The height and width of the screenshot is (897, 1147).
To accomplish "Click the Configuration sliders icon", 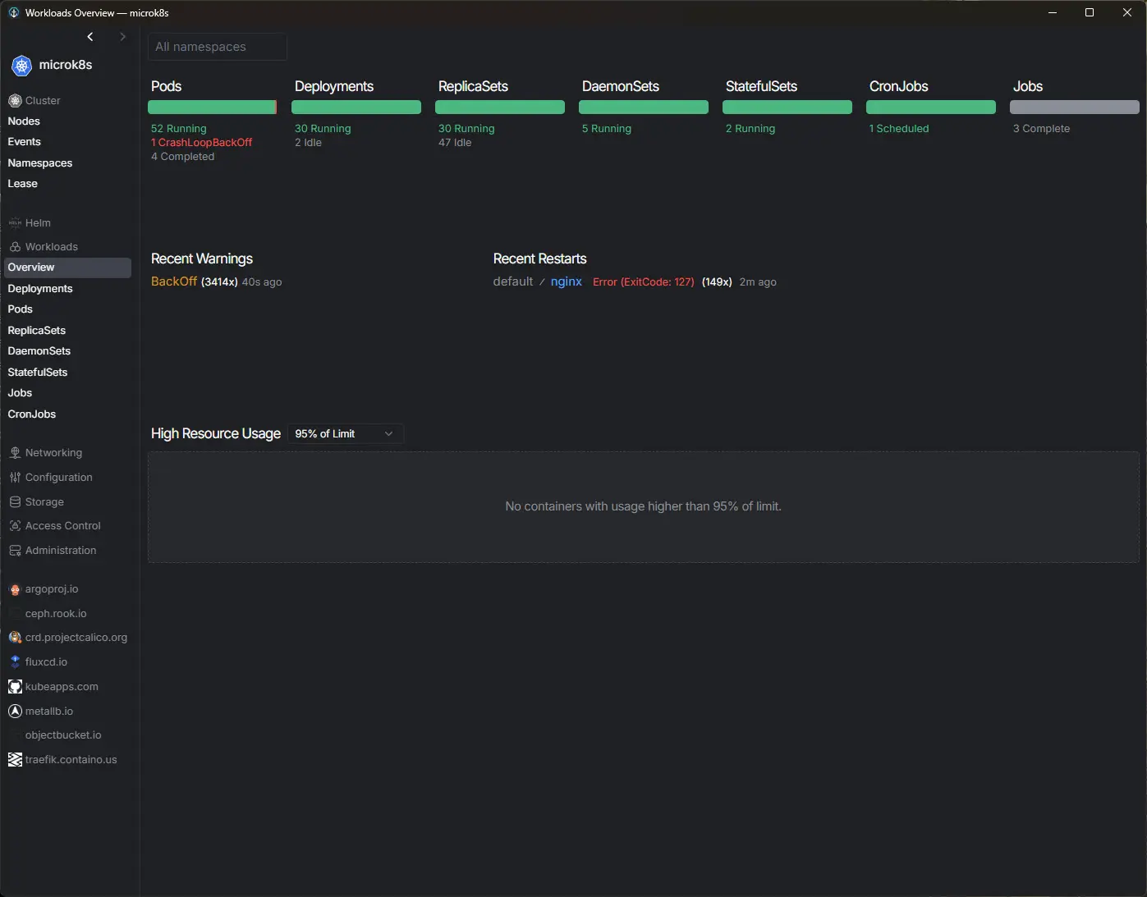I will tap(15, 478).
